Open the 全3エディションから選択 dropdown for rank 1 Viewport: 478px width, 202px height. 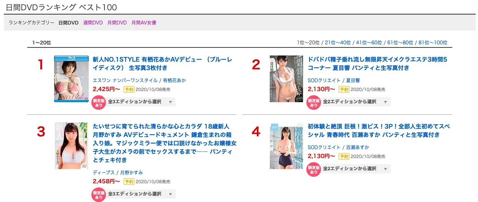coord(141,102)
